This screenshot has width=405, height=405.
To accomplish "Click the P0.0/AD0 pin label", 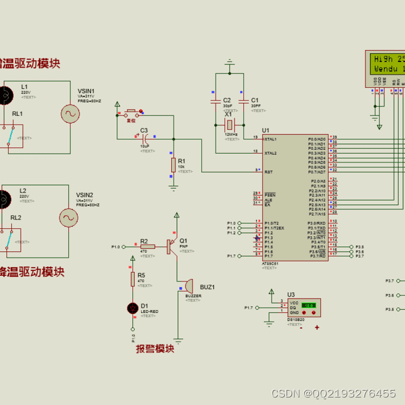I will [317, 139].
